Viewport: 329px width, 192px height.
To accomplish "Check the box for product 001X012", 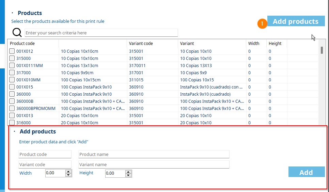I will 12,51.
